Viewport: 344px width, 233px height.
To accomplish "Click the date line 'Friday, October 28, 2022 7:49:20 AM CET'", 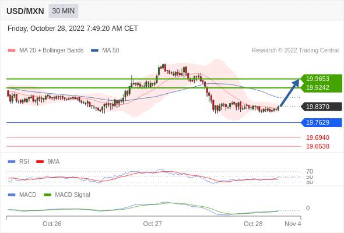I will [73, 29].
